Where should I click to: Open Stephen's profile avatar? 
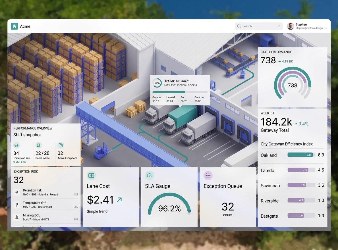[x=291, y=26]
